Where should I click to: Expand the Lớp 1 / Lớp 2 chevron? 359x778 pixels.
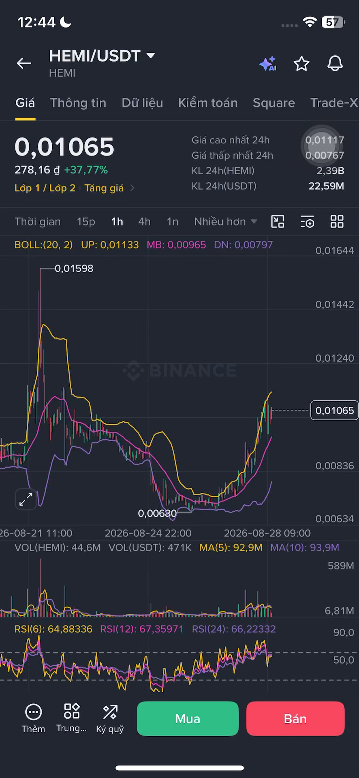click(x=132, y=188)
